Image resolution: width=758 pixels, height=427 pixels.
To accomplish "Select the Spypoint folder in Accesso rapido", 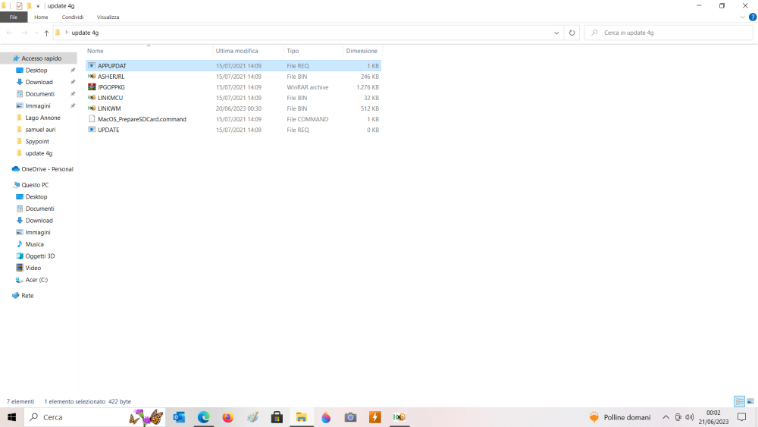I will [x=38, y=141].
